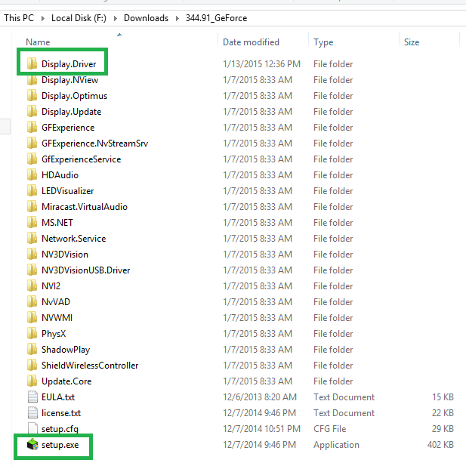Screen dimensions: 466x466
Task: Select the NV3DVisionUSB.Driver folder icon
Action: tap(32, 270)
